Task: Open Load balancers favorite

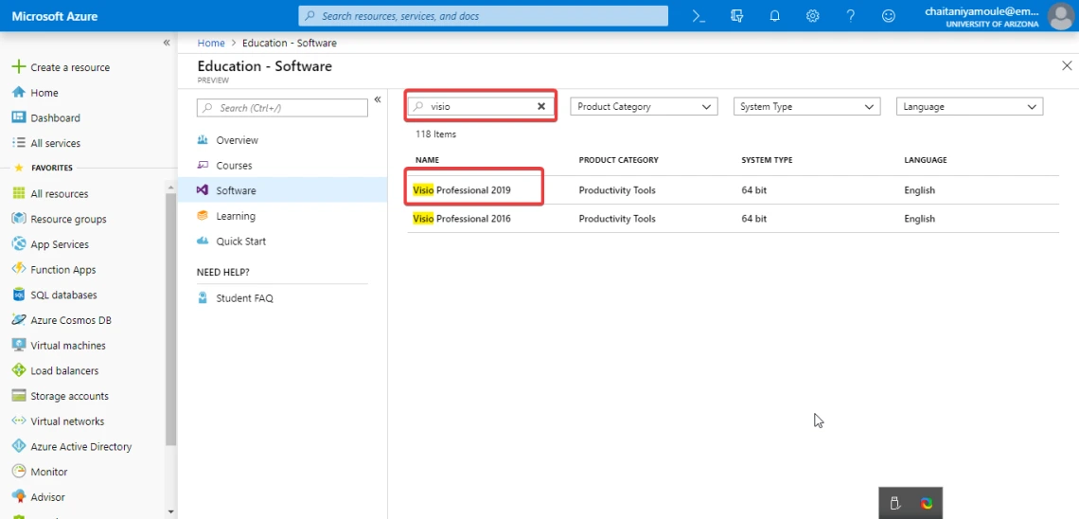Action: tap(64, 371)
